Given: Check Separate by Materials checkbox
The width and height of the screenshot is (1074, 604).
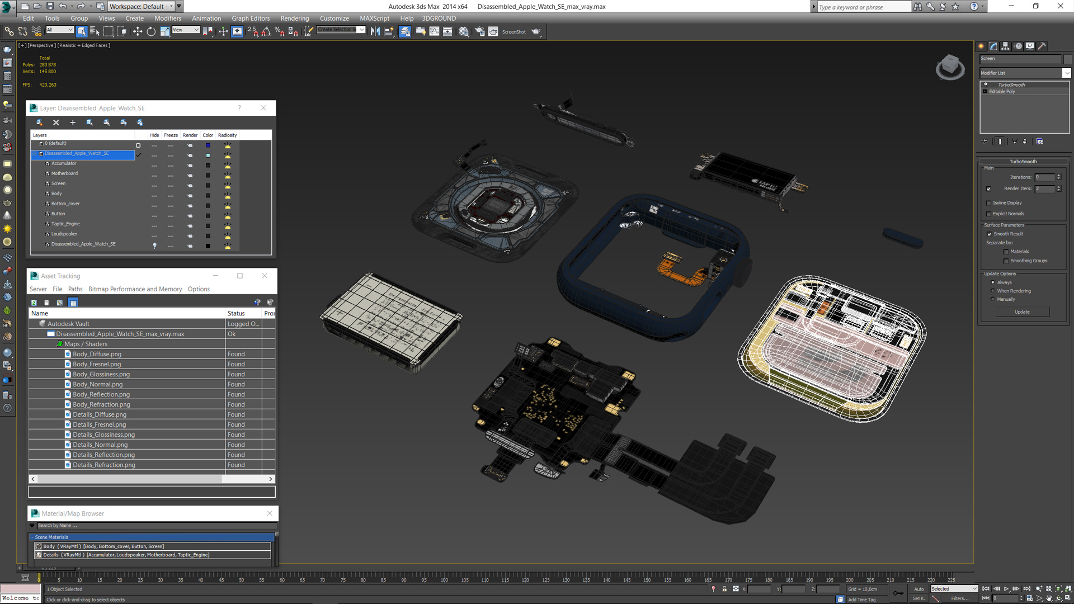Looking at the screenshot, I should 1006,252.
